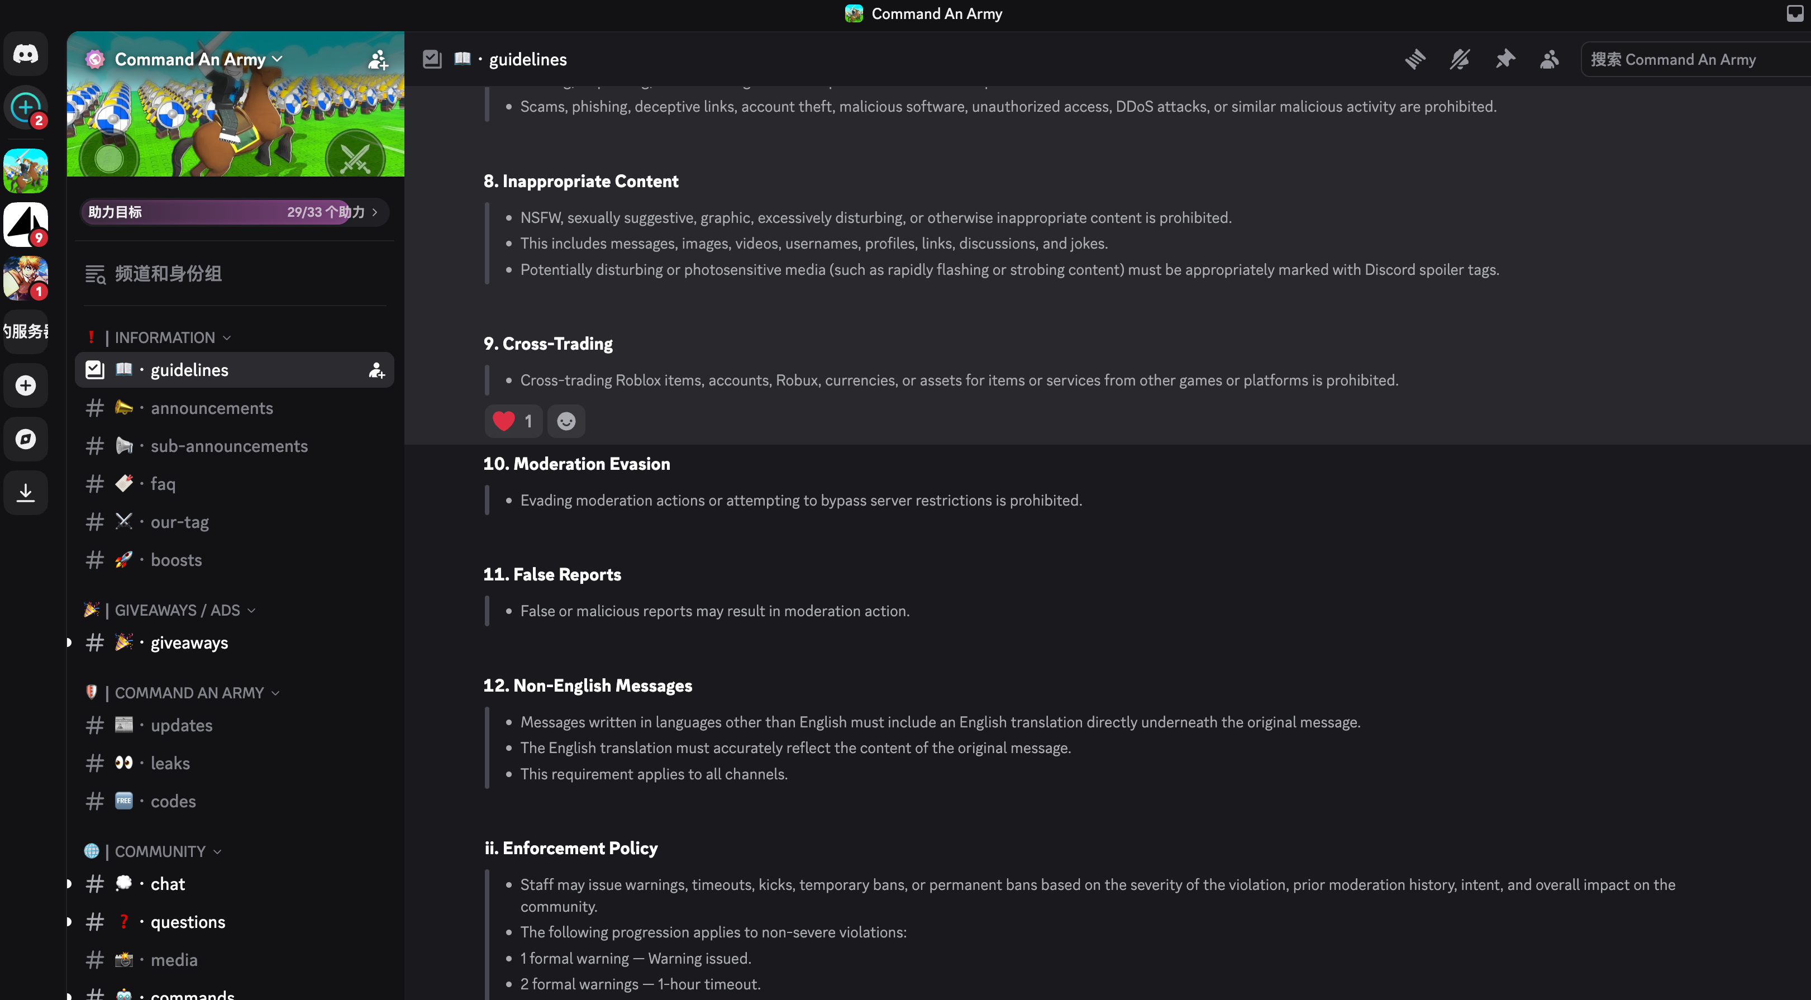Open the giveaways channel

pos(234,643)
